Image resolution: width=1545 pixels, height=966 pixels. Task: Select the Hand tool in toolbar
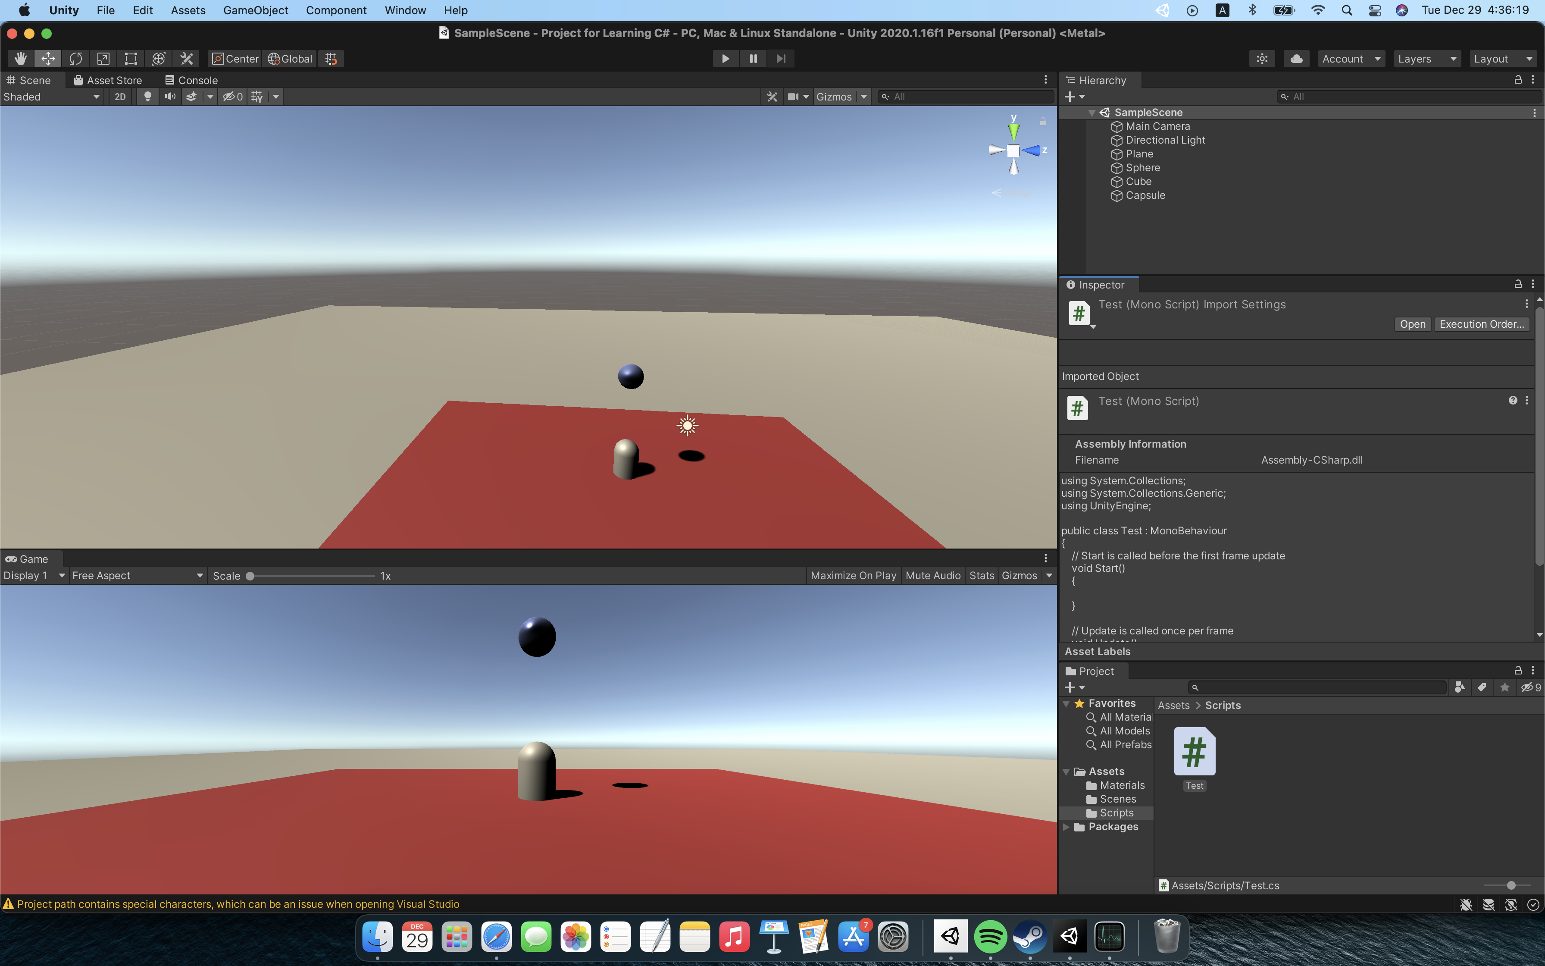coord(20,59)
